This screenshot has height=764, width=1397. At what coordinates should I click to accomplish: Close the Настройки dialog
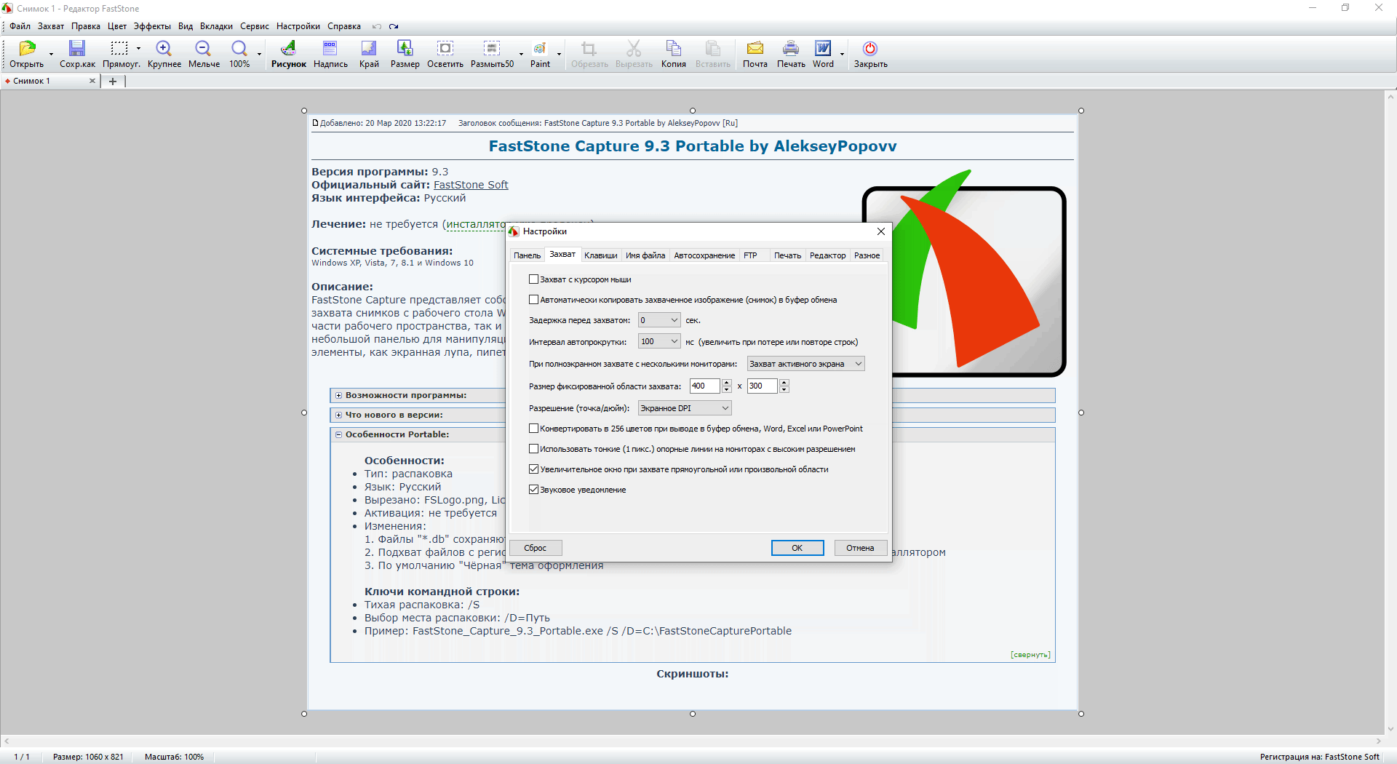880,231
